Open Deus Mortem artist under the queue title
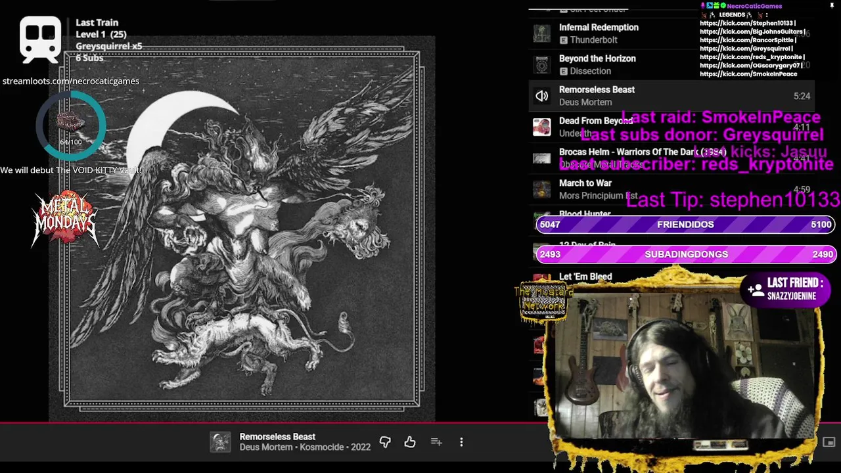 [x=585, y=102]
